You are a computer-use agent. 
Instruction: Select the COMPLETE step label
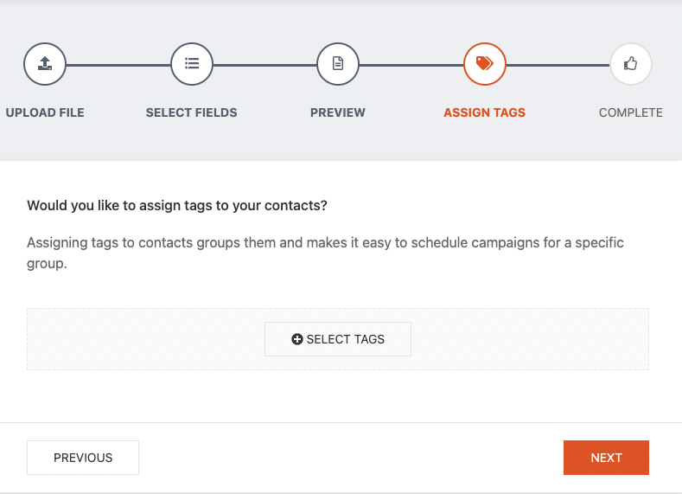630,112
